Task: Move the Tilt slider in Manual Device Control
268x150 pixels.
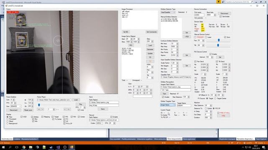Action: pos(218,45)
